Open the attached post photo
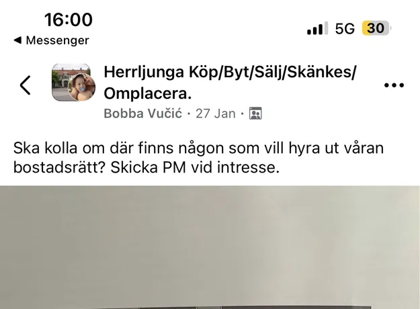 click(210, 247)
